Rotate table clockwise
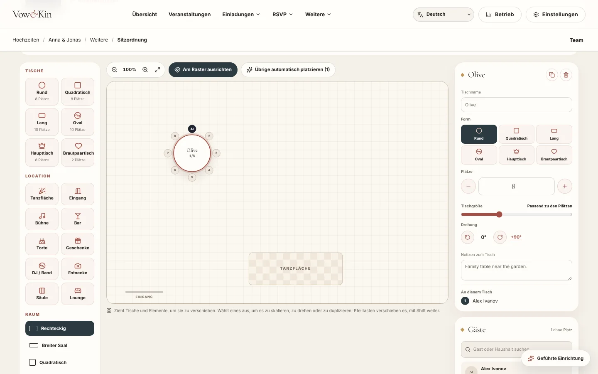The height and width of the screenshot is (374, 598). [500, 237]
